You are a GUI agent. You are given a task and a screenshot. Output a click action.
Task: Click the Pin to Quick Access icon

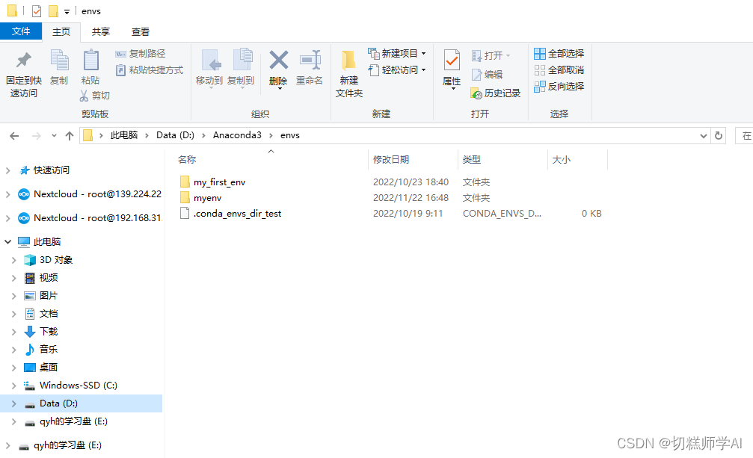23,61
